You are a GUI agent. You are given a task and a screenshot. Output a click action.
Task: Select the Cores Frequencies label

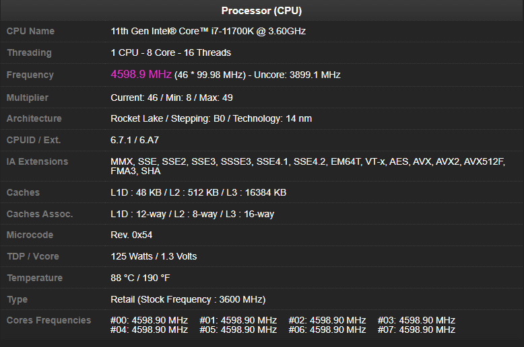tap(48, 320)
